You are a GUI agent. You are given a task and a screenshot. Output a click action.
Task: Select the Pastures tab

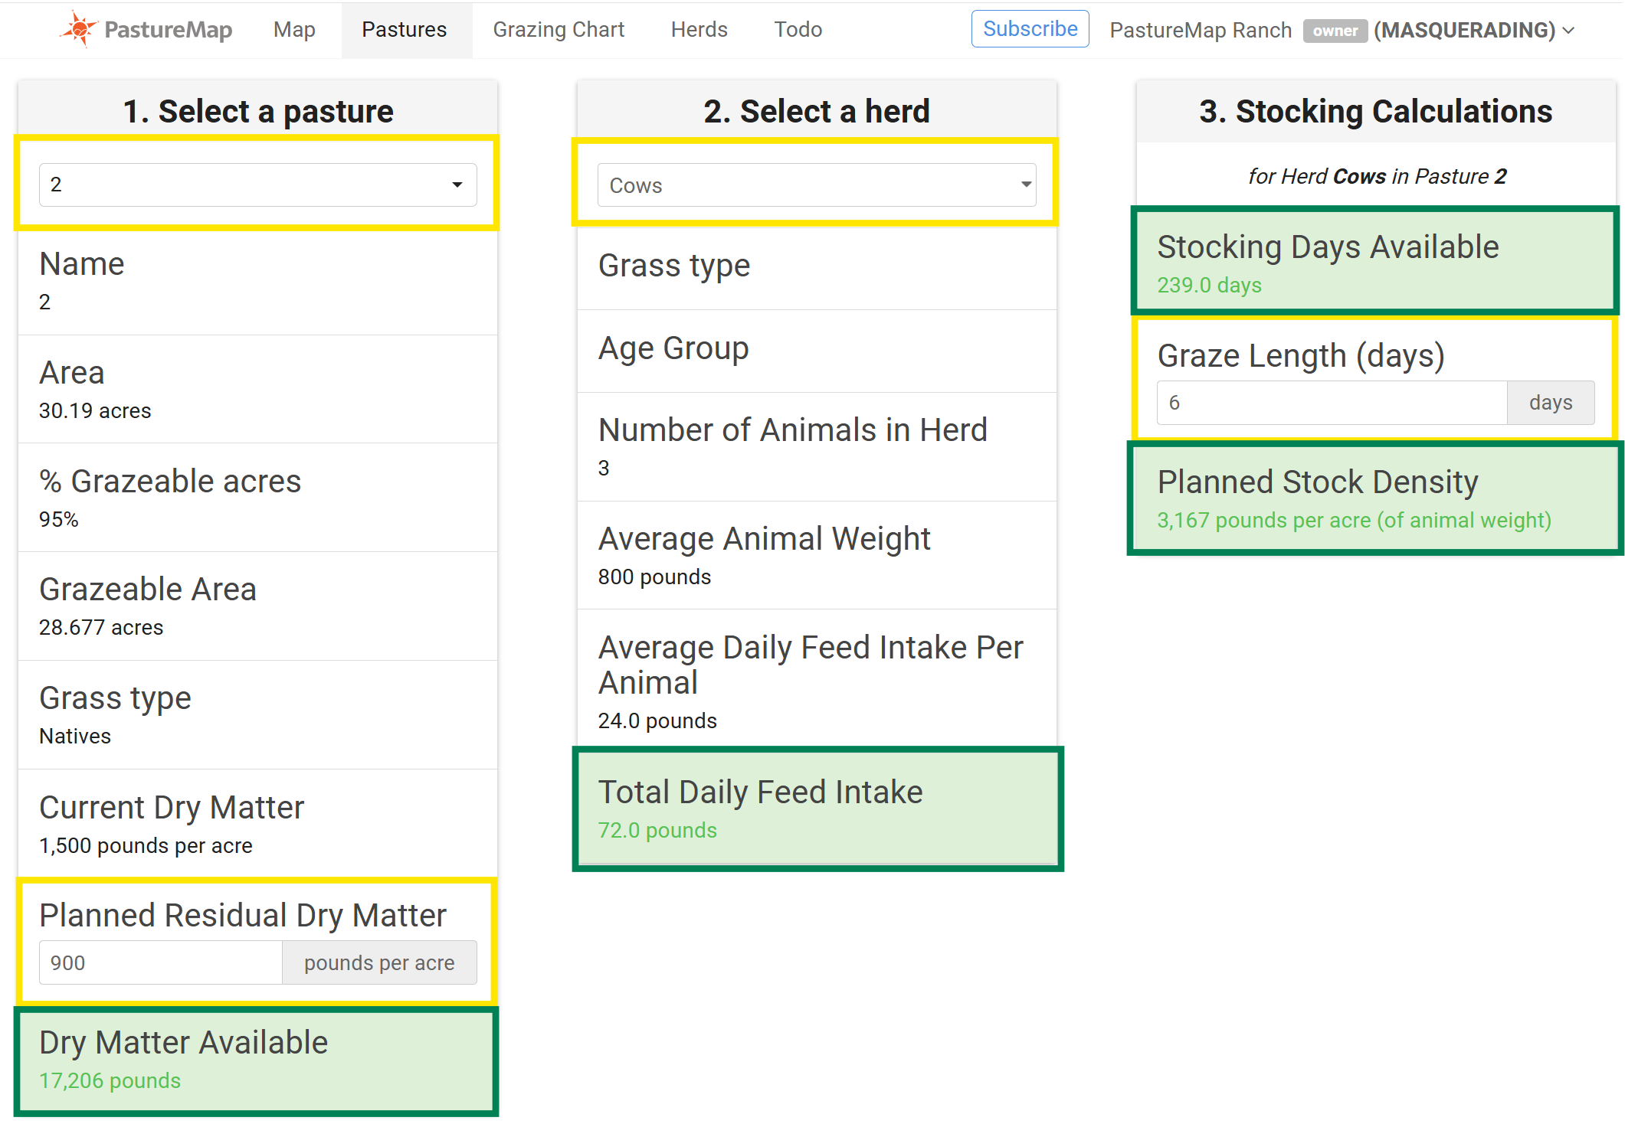click(405, 30)
